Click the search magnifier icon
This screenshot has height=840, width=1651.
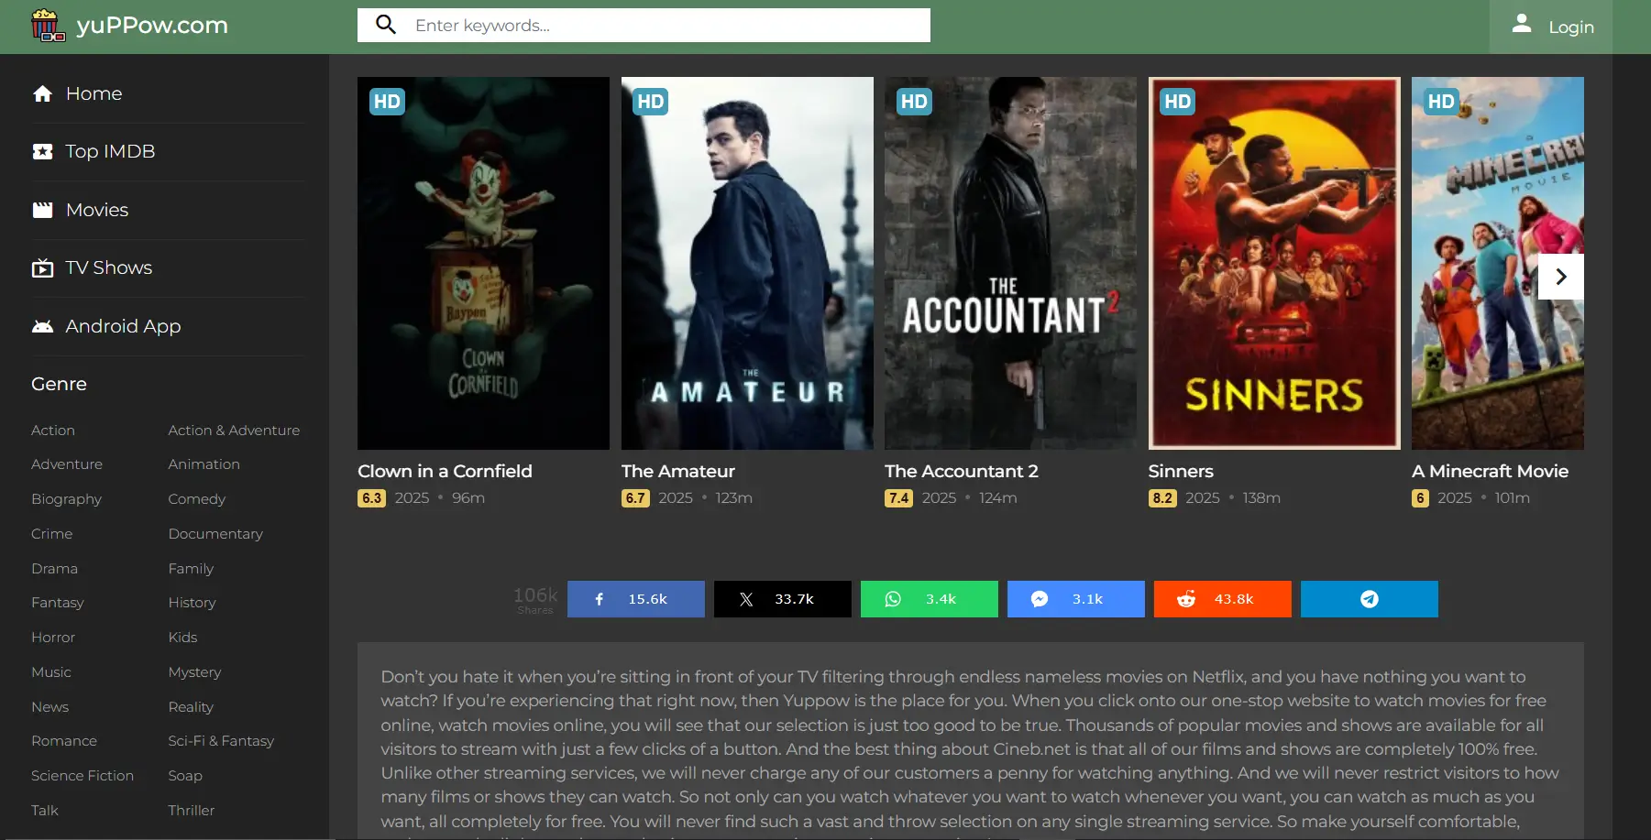click(386, 25)
